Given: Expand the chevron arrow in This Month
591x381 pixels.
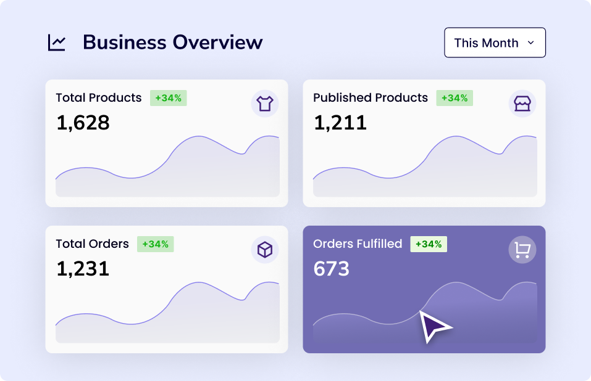Looking at the screenshot, I should [x=530, y=43].
